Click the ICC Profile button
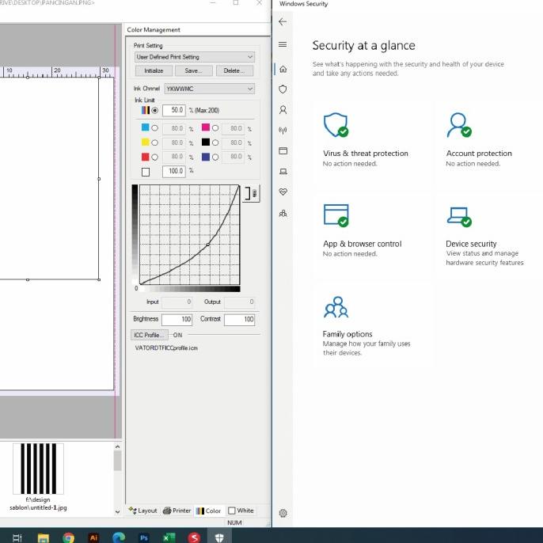Viewport: 543px width, 543px height. [149, 335]
